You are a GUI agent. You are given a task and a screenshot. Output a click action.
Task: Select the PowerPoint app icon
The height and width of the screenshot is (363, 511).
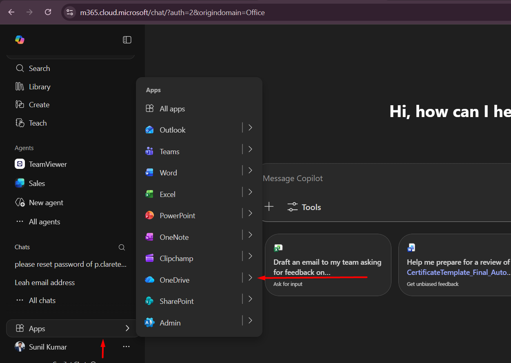coord(150,216)
